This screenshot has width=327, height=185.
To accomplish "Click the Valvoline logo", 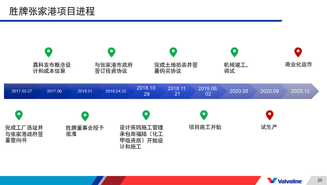I will tap(284, 181).
